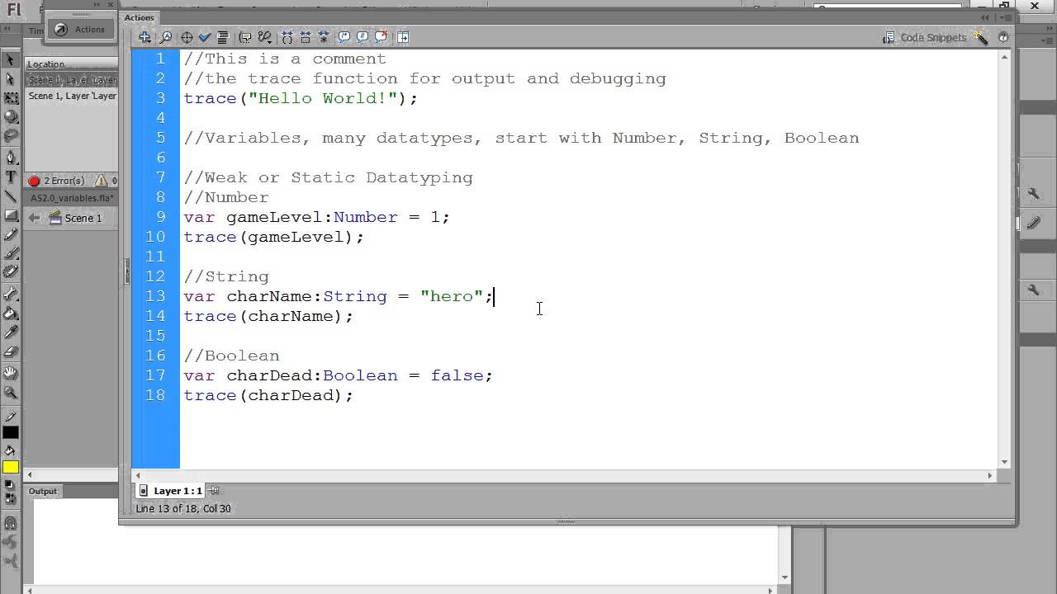
Task: Open the AS2.0_variables.fla document tab
Action: pos(72,198)
